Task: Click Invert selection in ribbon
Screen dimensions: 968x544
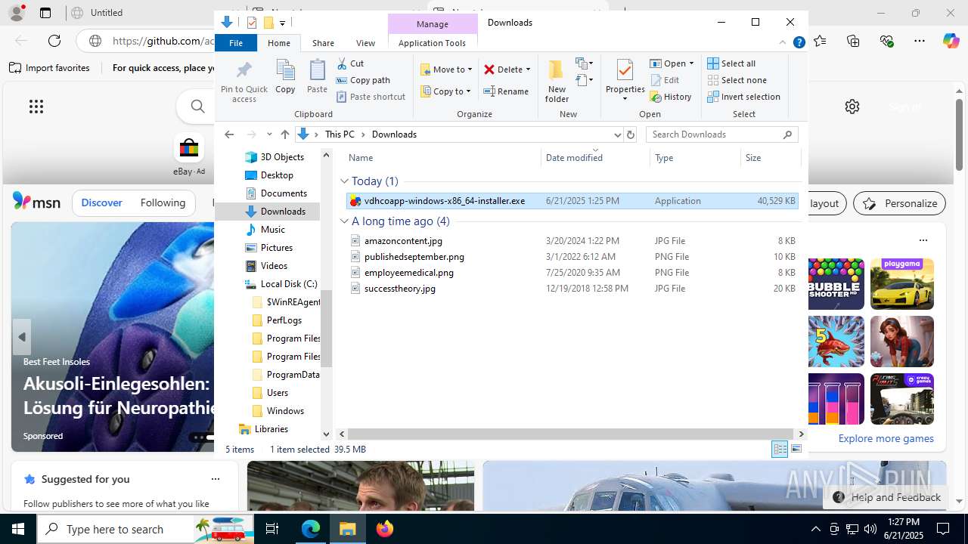Action: coord(743,97)
